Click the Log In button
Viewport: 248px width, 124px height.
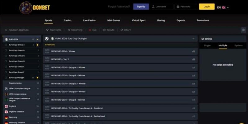click(x=206, y=6)
